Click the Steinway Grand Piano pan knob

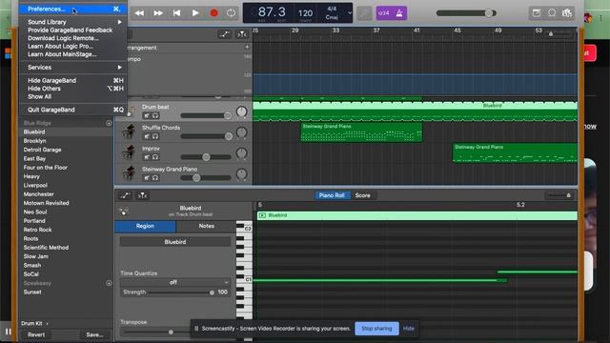pyautogui.click(x=241, y=174)
